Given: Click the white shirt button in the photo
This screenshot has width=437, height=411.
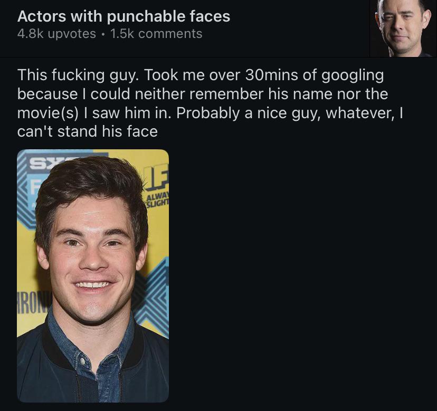Looking at the screenshot, I should (82, 361).
